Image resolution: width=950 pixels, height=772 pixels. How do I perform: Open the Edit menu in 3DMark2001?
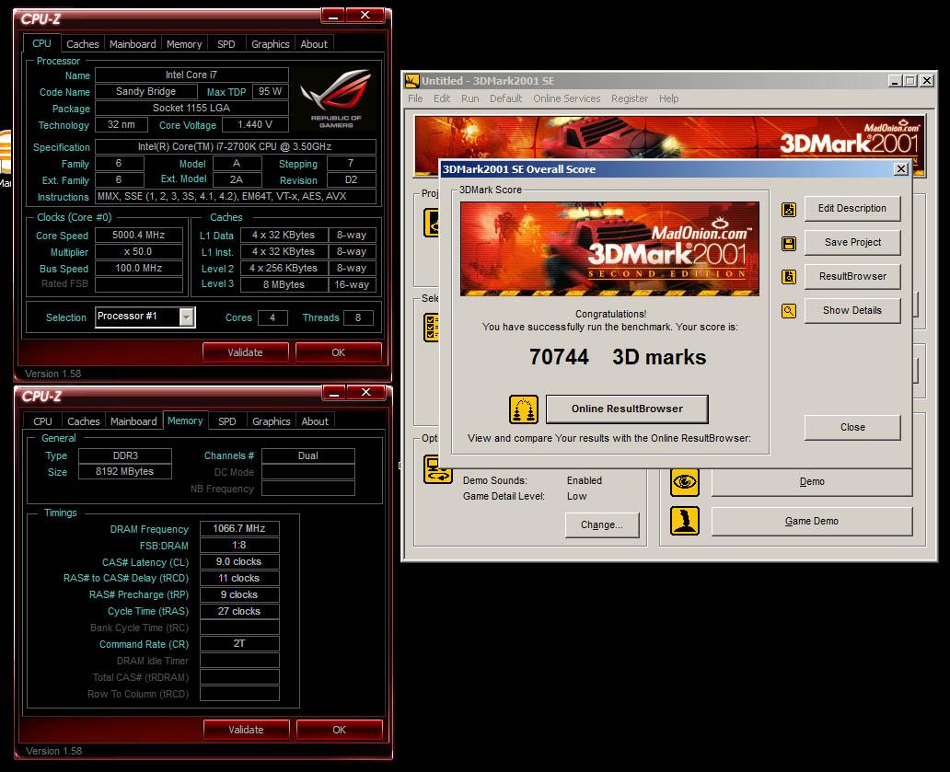point(442,98)
